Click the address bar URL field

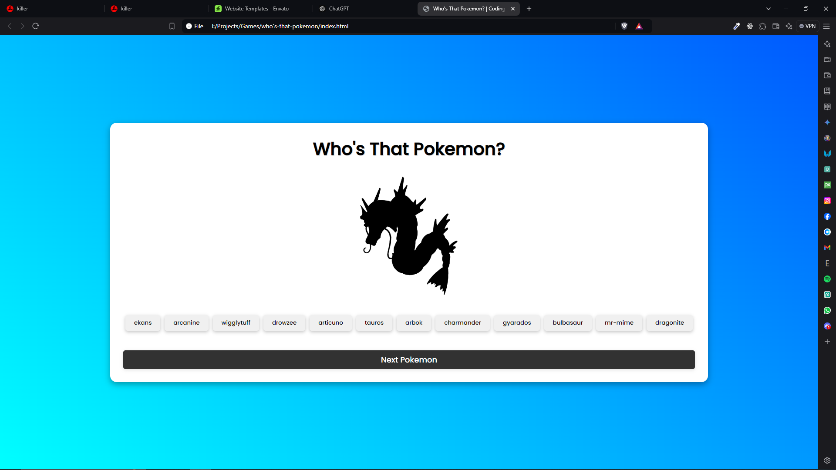click(409, 26)
